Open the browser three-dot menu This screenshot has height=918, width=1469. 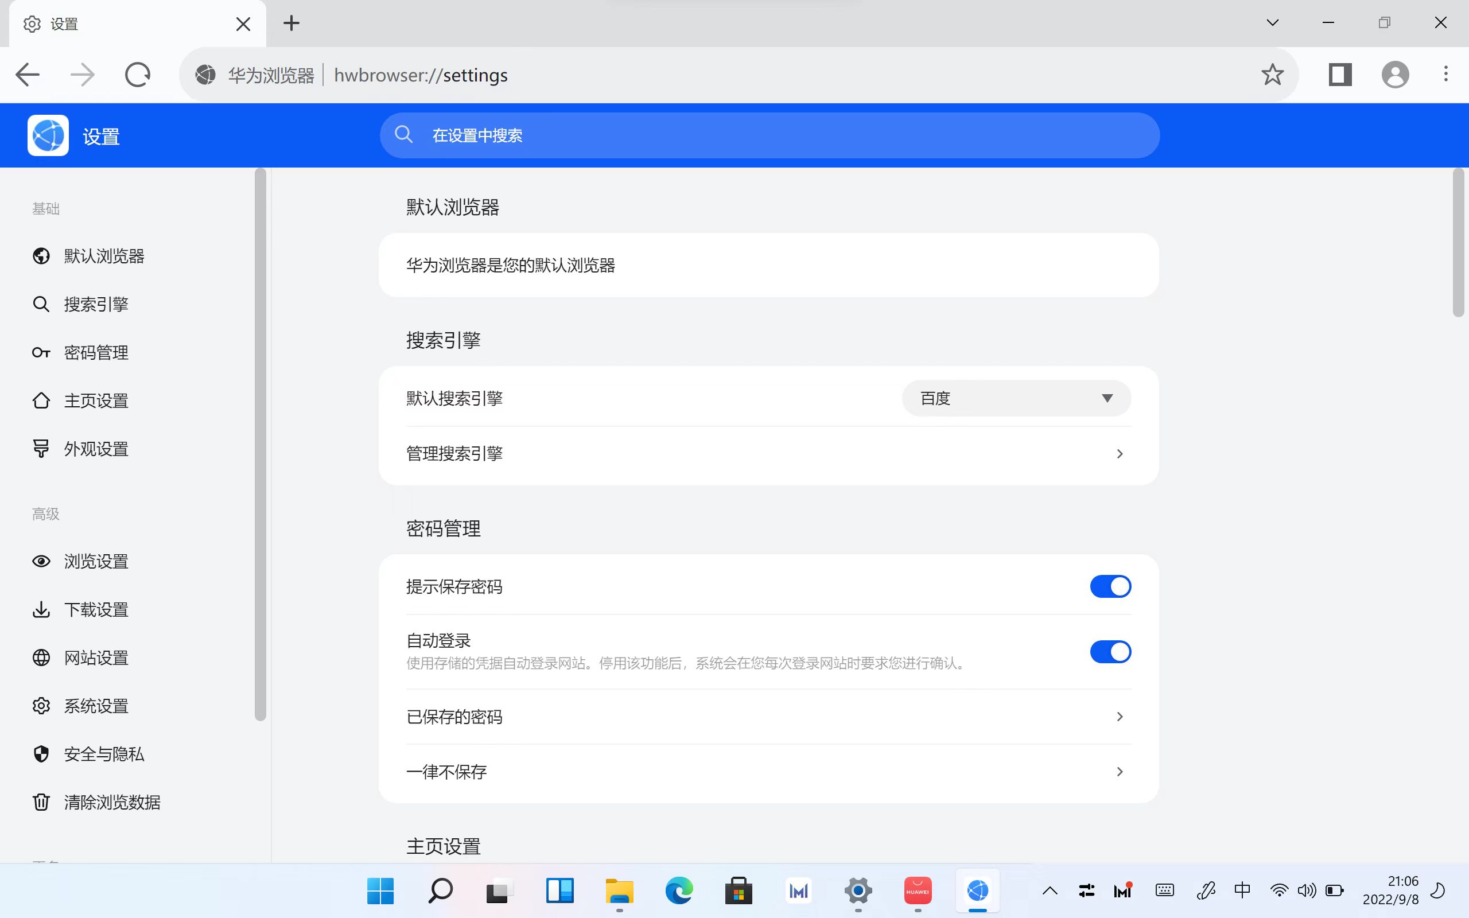coord(1445,74)
